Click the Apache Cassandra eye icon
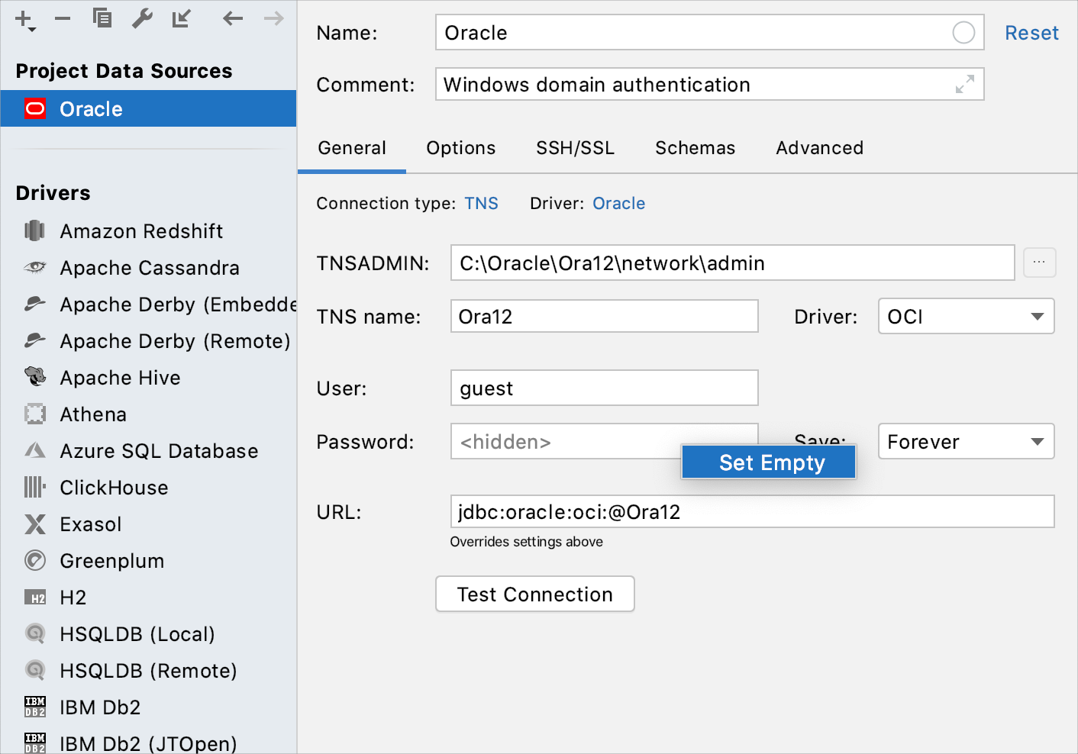The image size is (1078, 754). [34, 267]
